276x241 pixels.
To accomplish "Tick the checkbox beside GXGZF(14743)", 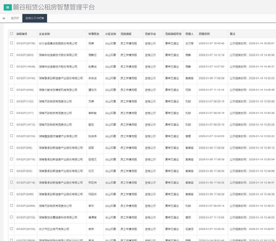I will (11, 78).
